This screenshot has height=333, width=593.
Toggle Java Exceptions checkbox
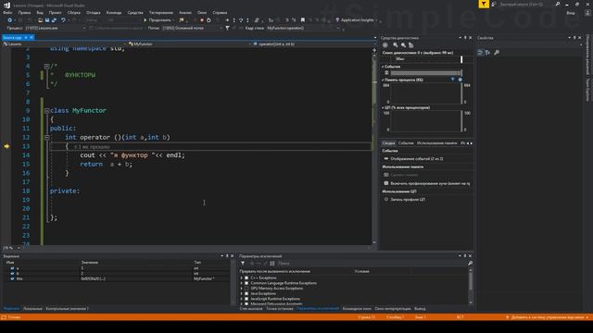246,294
